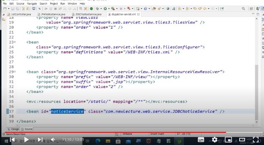Viewport: 264px width, 145px height.
Task: Click the New file wizard icon
Action: (5, 9)
